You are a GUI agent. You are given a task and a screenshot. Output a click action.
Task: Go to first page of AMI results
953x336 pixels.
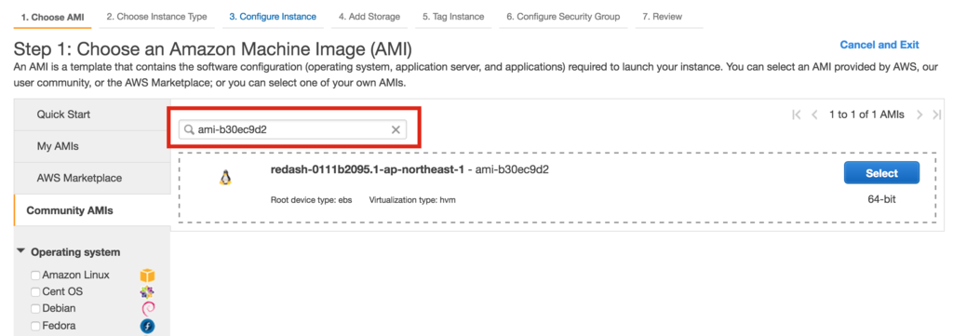click(797, 114)
